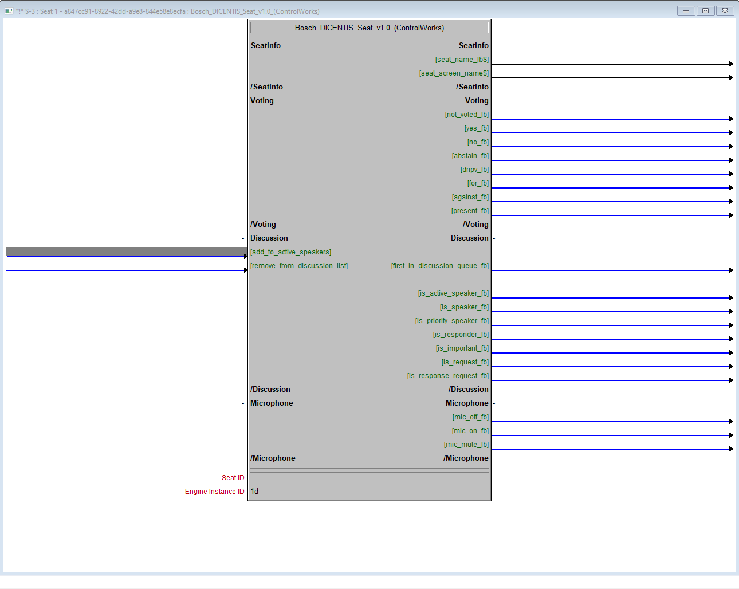Click the [yes_fb] output label
The width and height of the screenshot is (739, 589).
click(x=476, y=128)
